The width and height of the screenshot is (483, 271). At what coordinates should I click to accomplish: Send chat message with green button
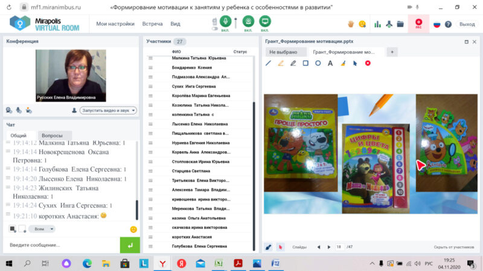tap(130, 245)
